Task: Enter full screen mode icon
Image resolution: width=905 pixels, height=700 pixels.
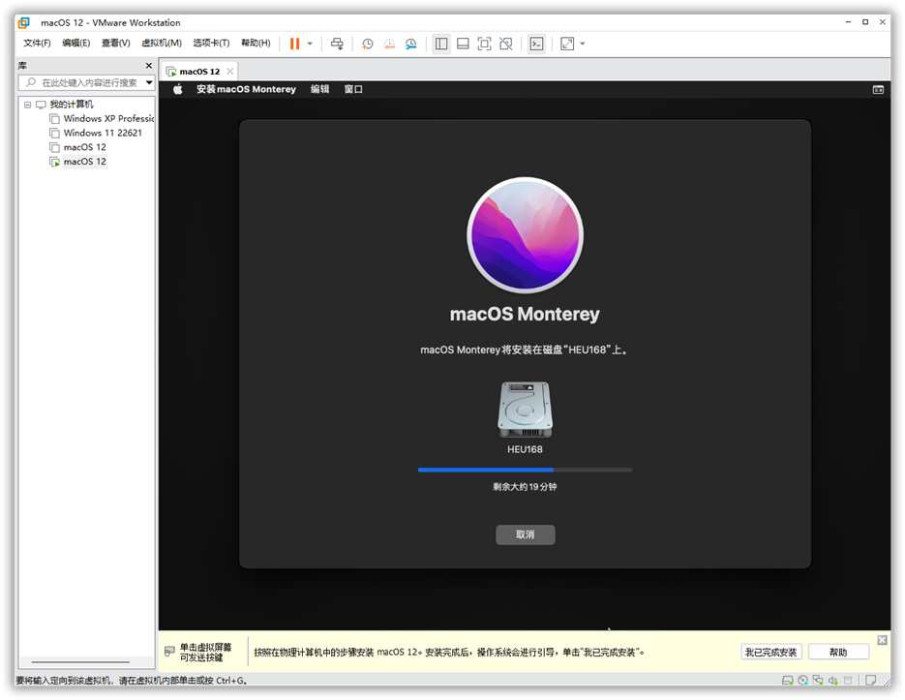Action: click(x=484, y=44)
